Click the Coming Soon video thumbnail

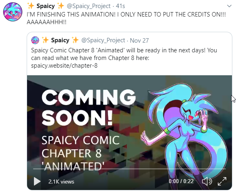point(129,133)
